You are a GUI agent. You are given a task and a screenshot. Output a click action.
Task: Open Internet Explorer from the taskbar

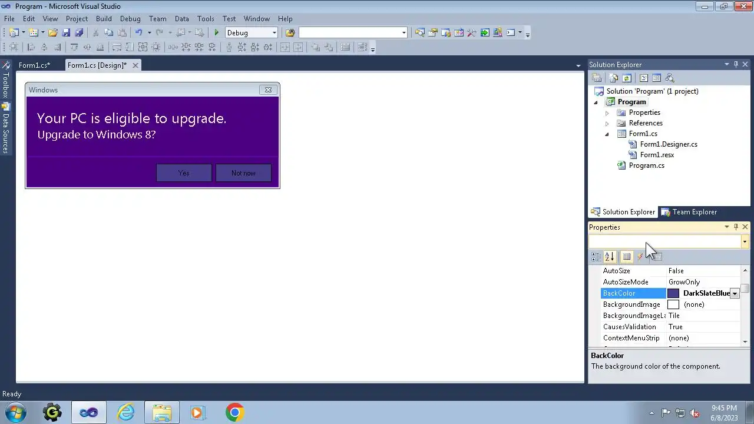coord(125,413)
